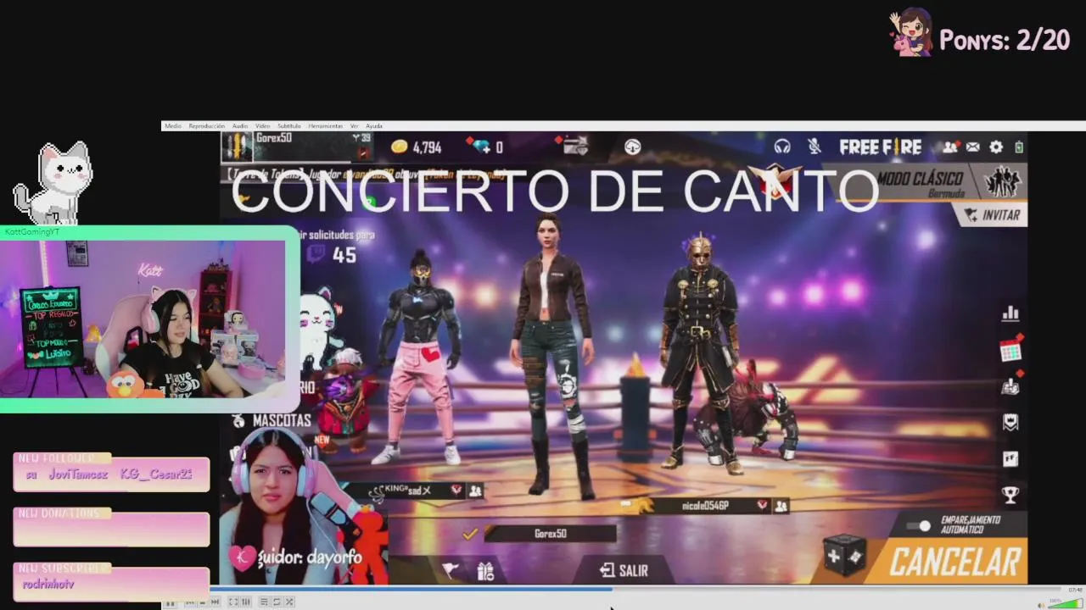Click the Invitar button
1086x610 pixels.
993,215
